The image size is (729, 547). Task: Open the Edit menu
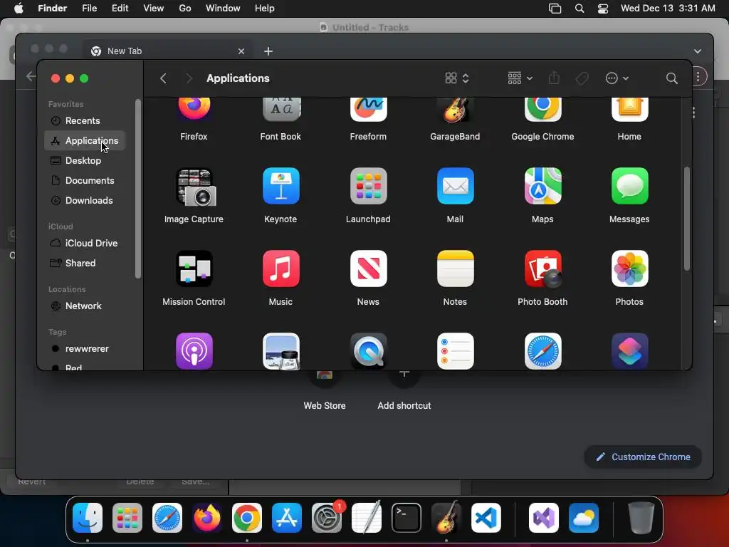tap(120, 9)
